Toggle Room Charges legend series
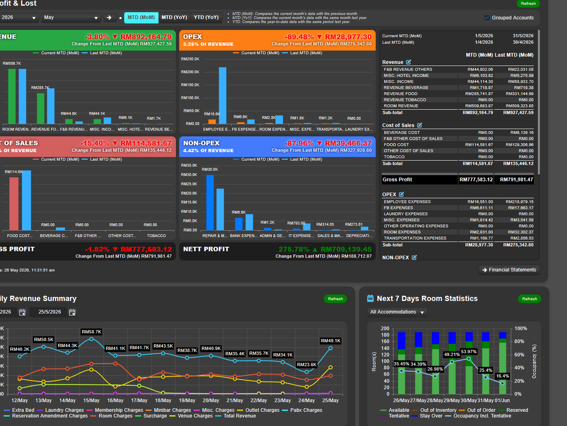This screenshot has width=567, height=426. (112, 416)
